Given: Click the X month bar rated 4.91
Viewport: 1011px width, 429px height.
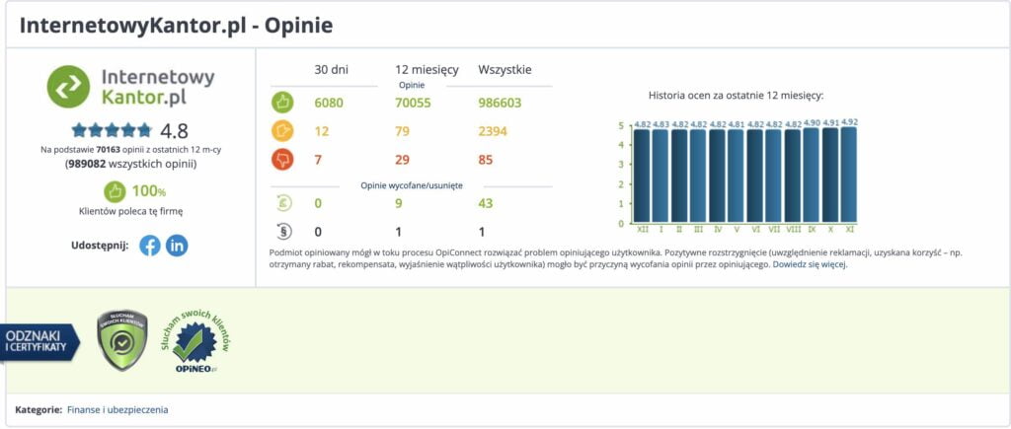Looking at the screenshot, I should [x=829, y=175].
